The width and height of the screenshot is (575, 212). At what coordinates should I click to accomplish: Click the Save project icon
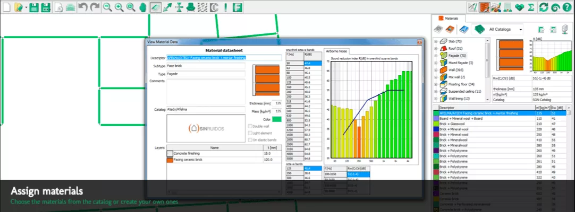click(34, 7)
